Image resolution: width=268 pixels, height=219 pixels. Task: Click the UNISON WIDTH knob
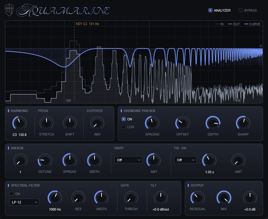click(94, 161)
